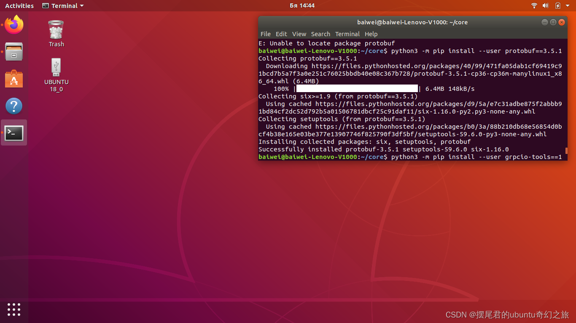Click the '6.4MB 148kB/s' download speed text

(450, 89)
